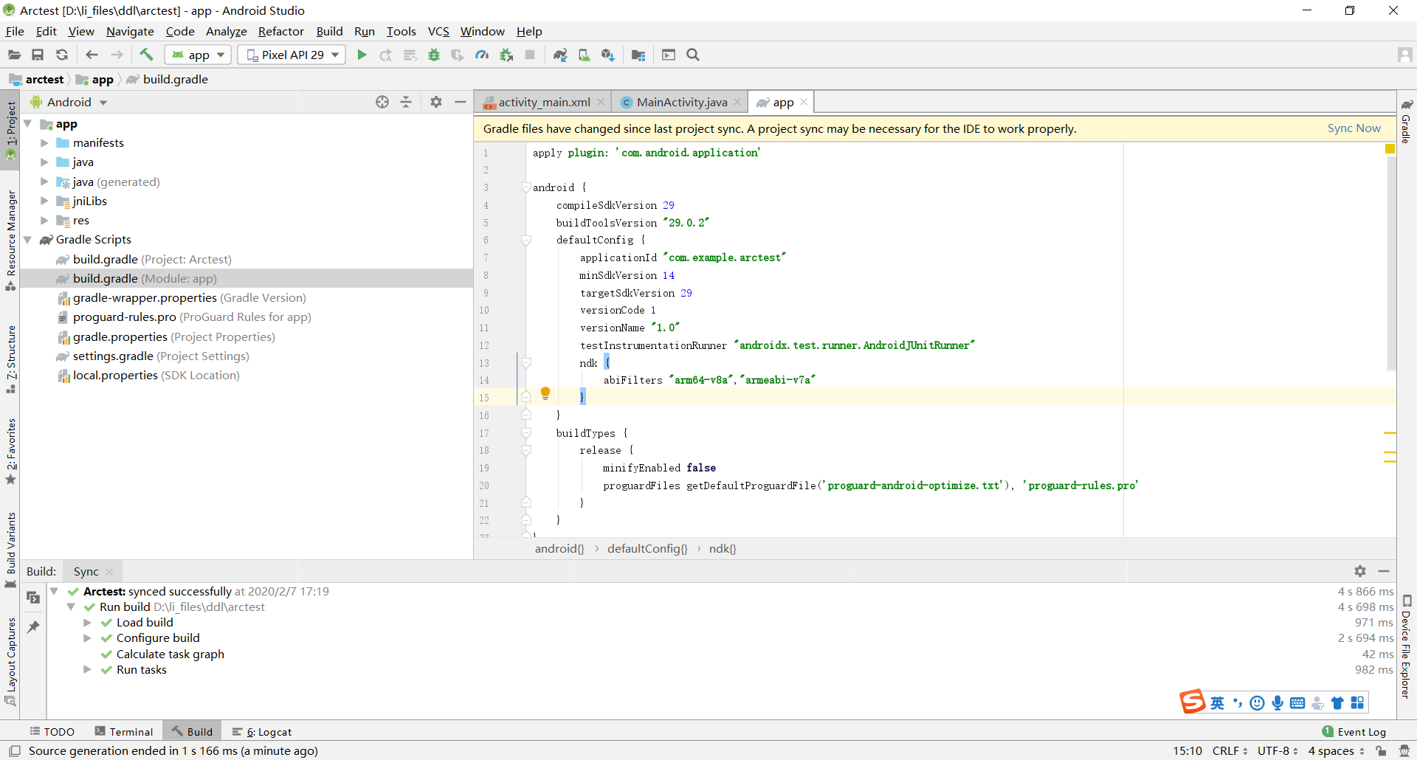
Task: Start the Debug app action
Action: (434, 55)
